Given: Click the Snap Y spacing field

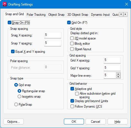Looking at the screenshot, I should click(53, 43).
